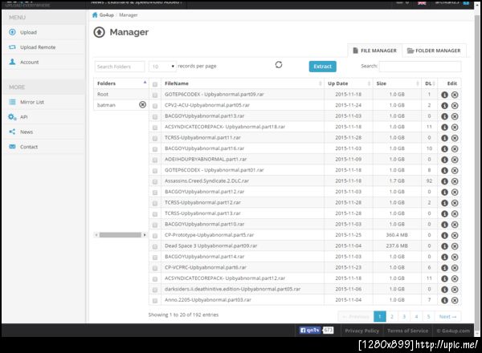The width and height of the screenshot is (482, 353).
Task: Check the box for AOEIIHDUPBYABNORMAL part1.rar
Action: coord(155,160)
